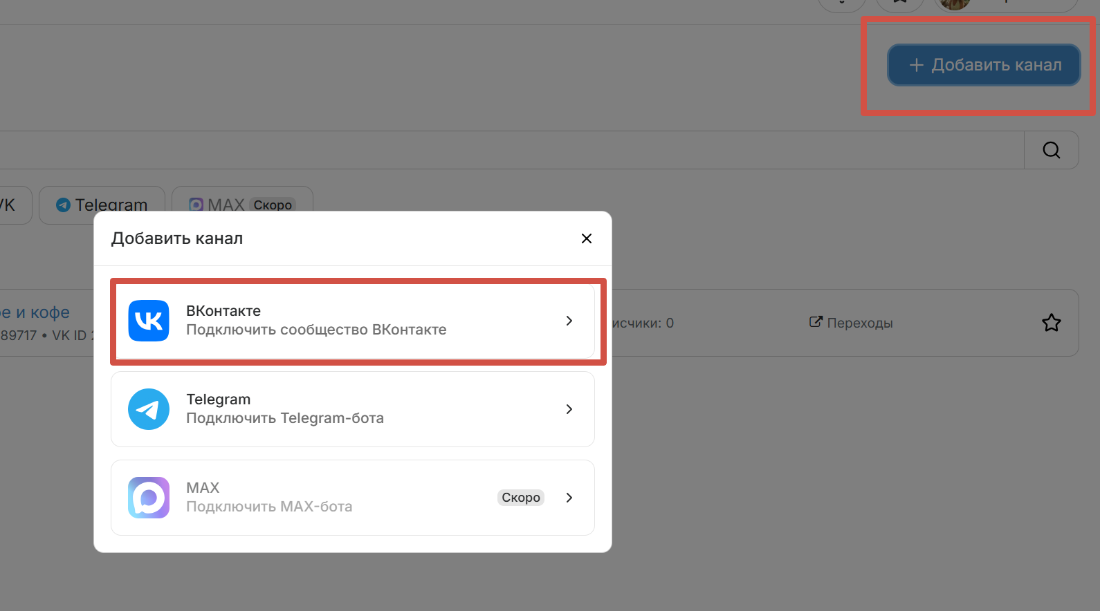Select the MAX filter tab
This screenshot has width=1100, height=611.
click(x=241, y=203)
